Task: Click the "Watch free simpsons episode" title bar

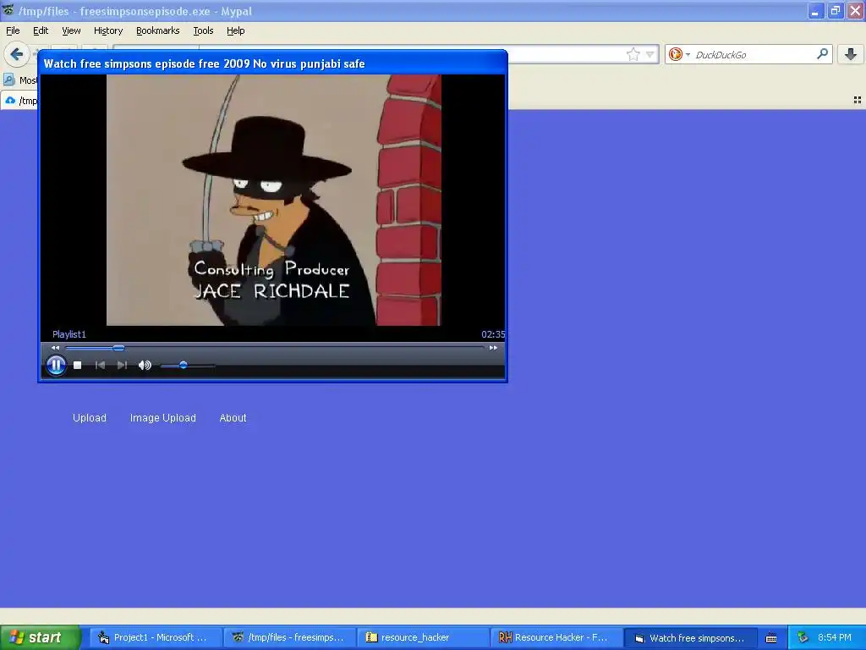Action: (273, 63)
